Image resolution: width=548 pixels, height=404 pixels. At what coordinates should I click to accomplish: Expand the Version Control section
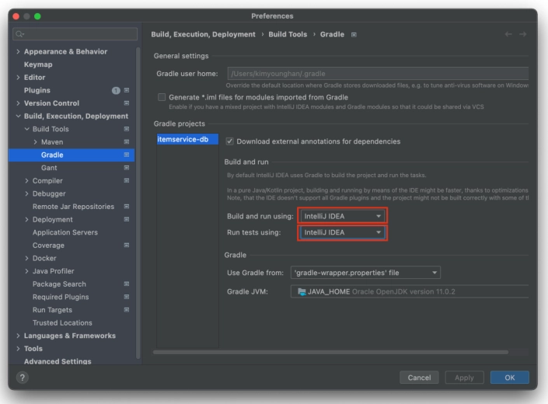tap(18, 103)
